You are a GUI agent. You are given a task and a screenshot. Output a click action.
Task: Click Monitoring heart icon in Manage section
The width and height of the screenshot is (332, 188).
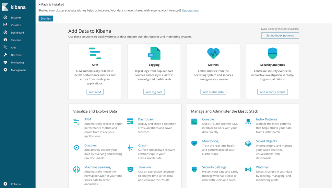click(x=194, y=143)
